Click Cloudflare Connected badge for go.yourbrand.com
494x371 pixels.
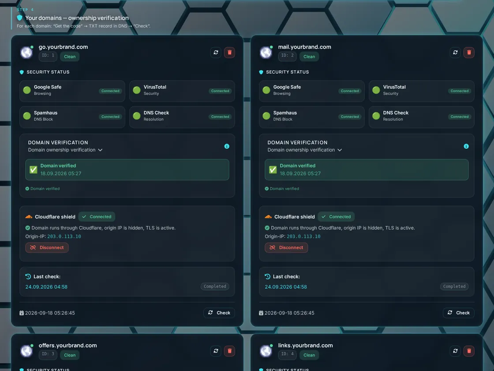click(97, 217)
